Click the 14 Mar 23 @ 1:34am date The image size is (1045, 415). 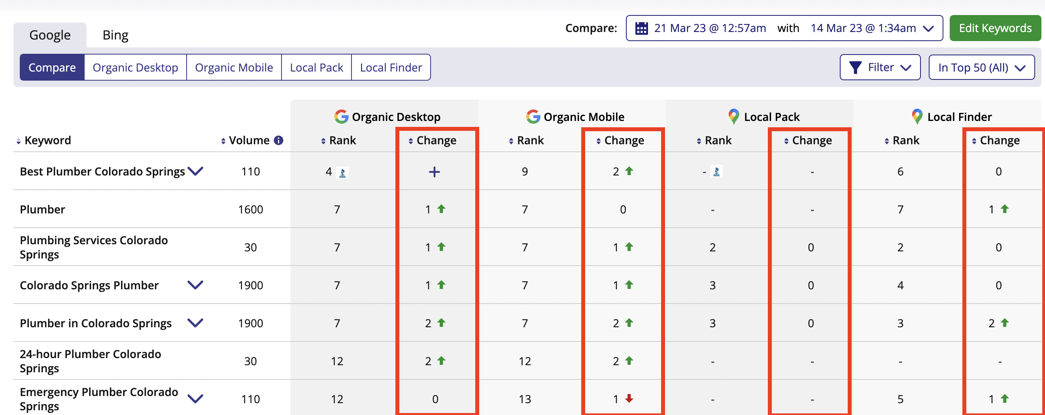click(863, 28)
